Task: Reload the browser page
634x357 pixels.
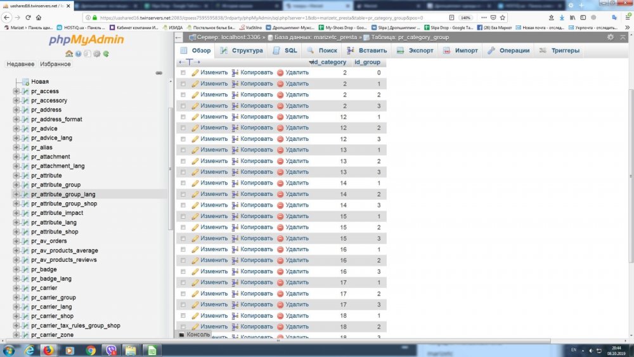Action: [x=29, y=17]
